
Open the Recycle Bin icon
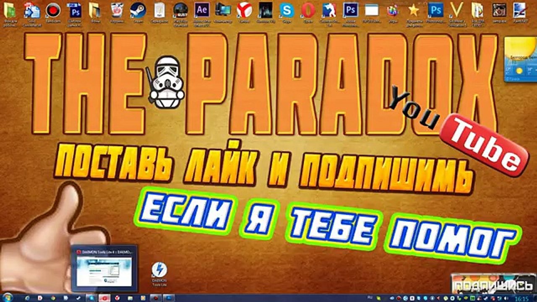pyautogui.click(x=116, y=12)
